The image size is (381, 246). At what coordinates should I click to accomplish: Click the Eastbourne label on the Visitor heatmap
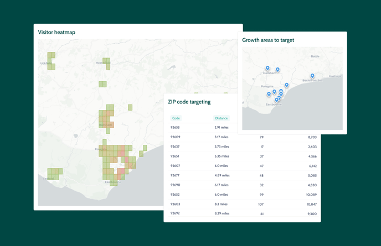tap(113, 182)
